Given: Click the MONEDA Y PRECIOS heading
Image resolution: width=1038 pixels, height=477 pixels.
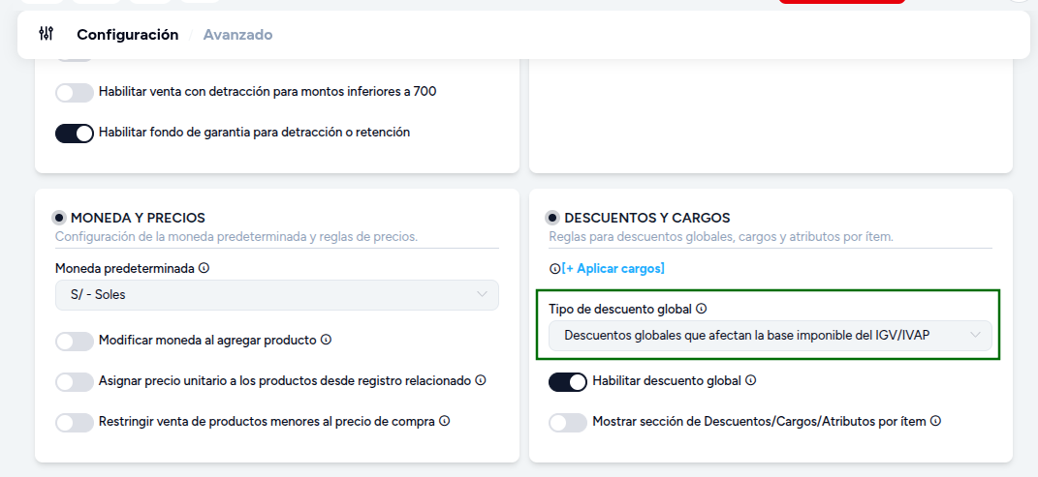Looking at the screenshot, I should click(138, 218).
